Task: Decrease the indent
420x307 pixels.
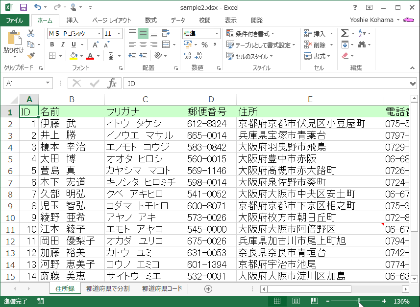Action: [132, 56]
